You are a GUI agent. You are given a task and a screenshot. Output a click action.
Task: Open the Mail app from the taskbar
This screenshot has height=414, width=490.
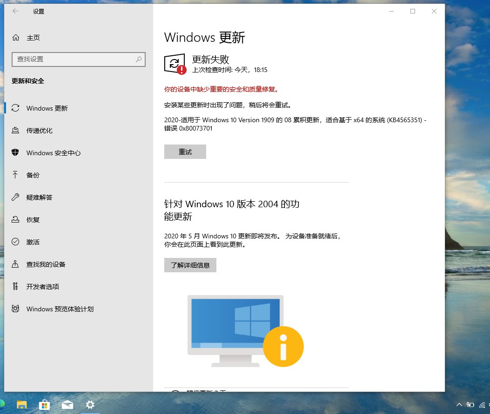pyautogui.click(x=67, y=405)
